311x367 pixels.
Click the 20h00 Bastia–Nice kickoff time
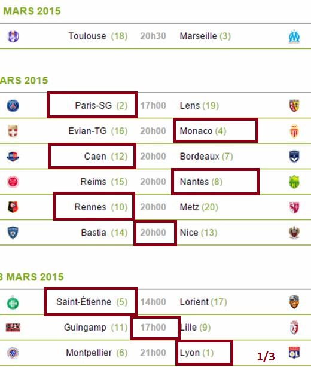tap(153, 233)
